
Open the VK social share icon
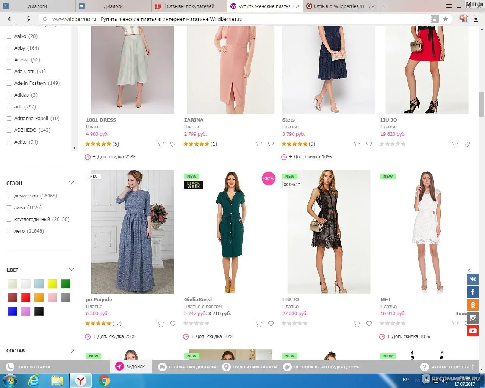pos(473,279)
